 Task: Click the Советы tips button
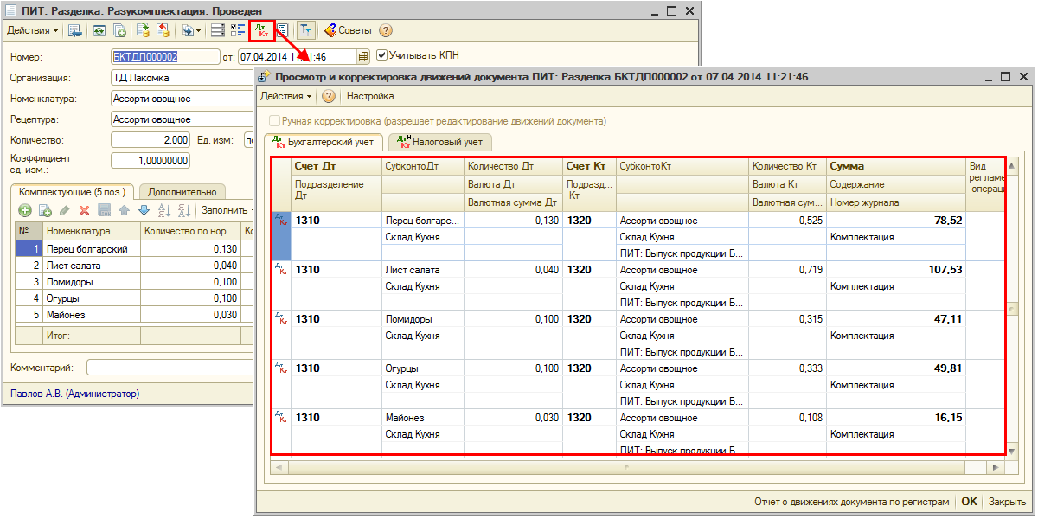pyautogui.click(x=348, y=30)
